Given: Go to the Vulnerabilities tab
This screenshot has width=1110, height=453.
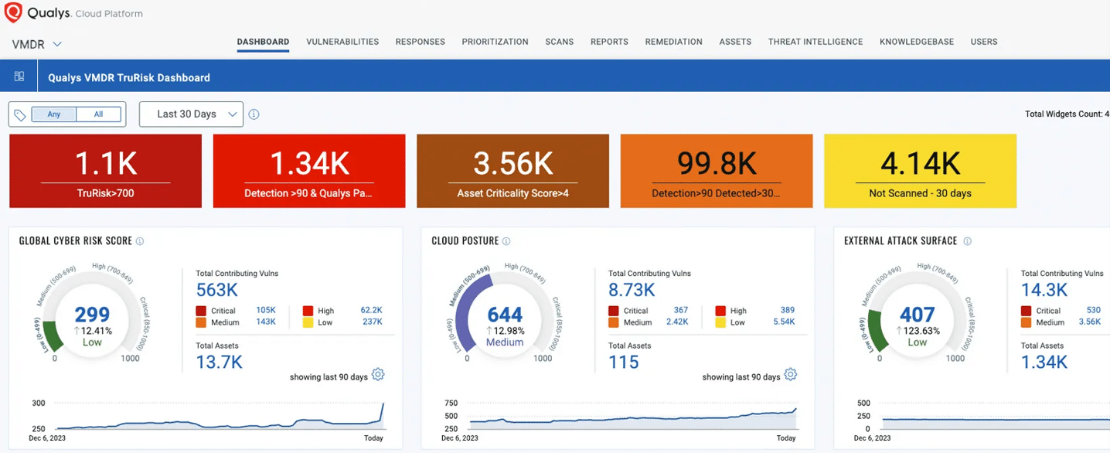Looking at the screenshot, I should pyautogui.click(x=342, y=42).
